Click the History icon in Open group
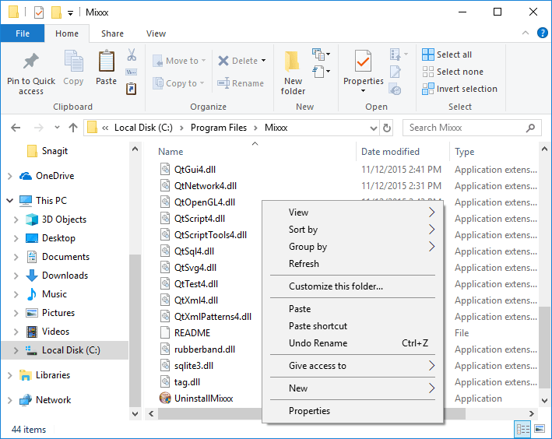 pos(395,90)
